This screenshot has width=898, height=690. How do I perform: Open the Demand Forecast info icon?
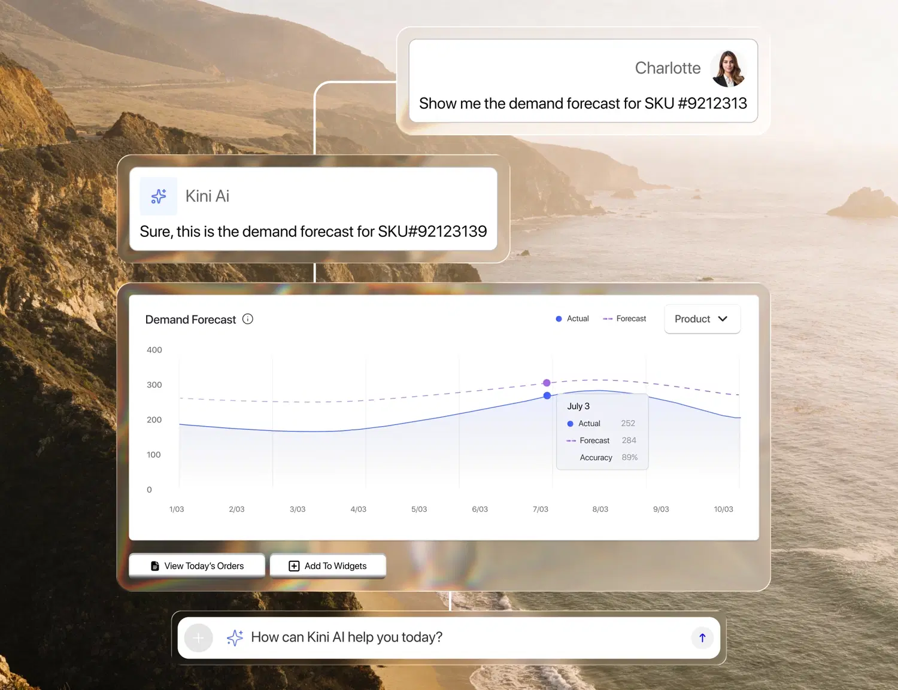248,319
